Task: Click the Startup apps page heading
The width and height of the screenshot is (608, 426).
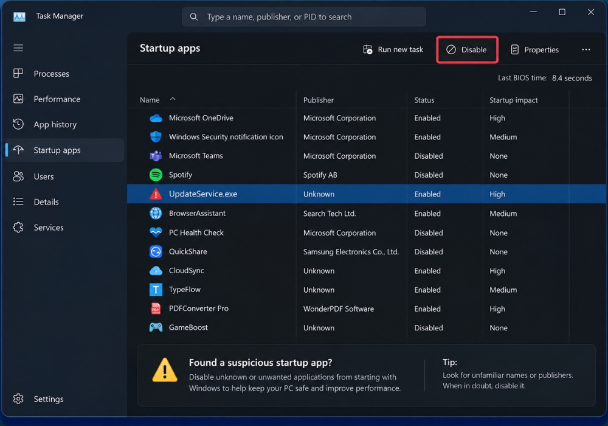Action: (170, 48)
